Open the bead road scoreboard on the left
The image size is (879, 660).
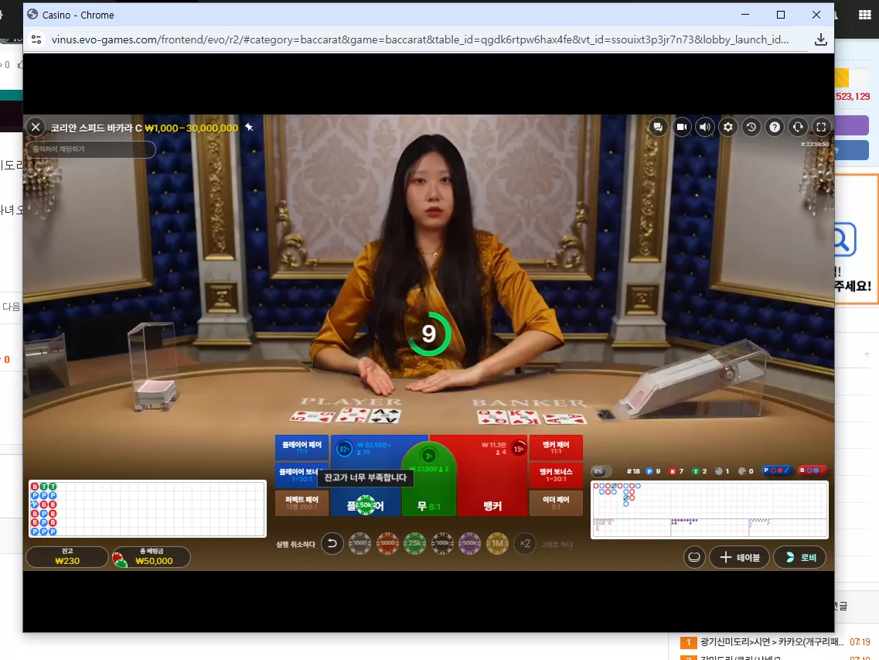click(x=148, y=508)
